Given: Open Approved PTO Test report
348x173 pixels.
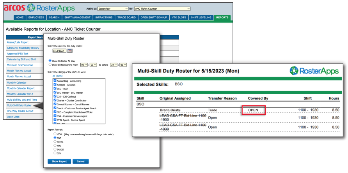Looking at the screenshot, I should [x=18, y=54].
